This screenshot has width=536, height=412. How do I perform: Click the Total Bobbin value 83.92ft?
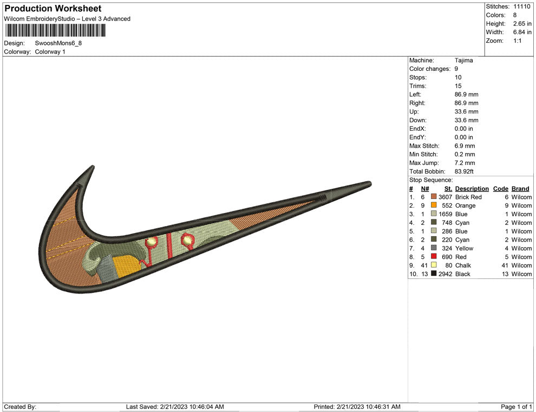(x=464, y=171)
